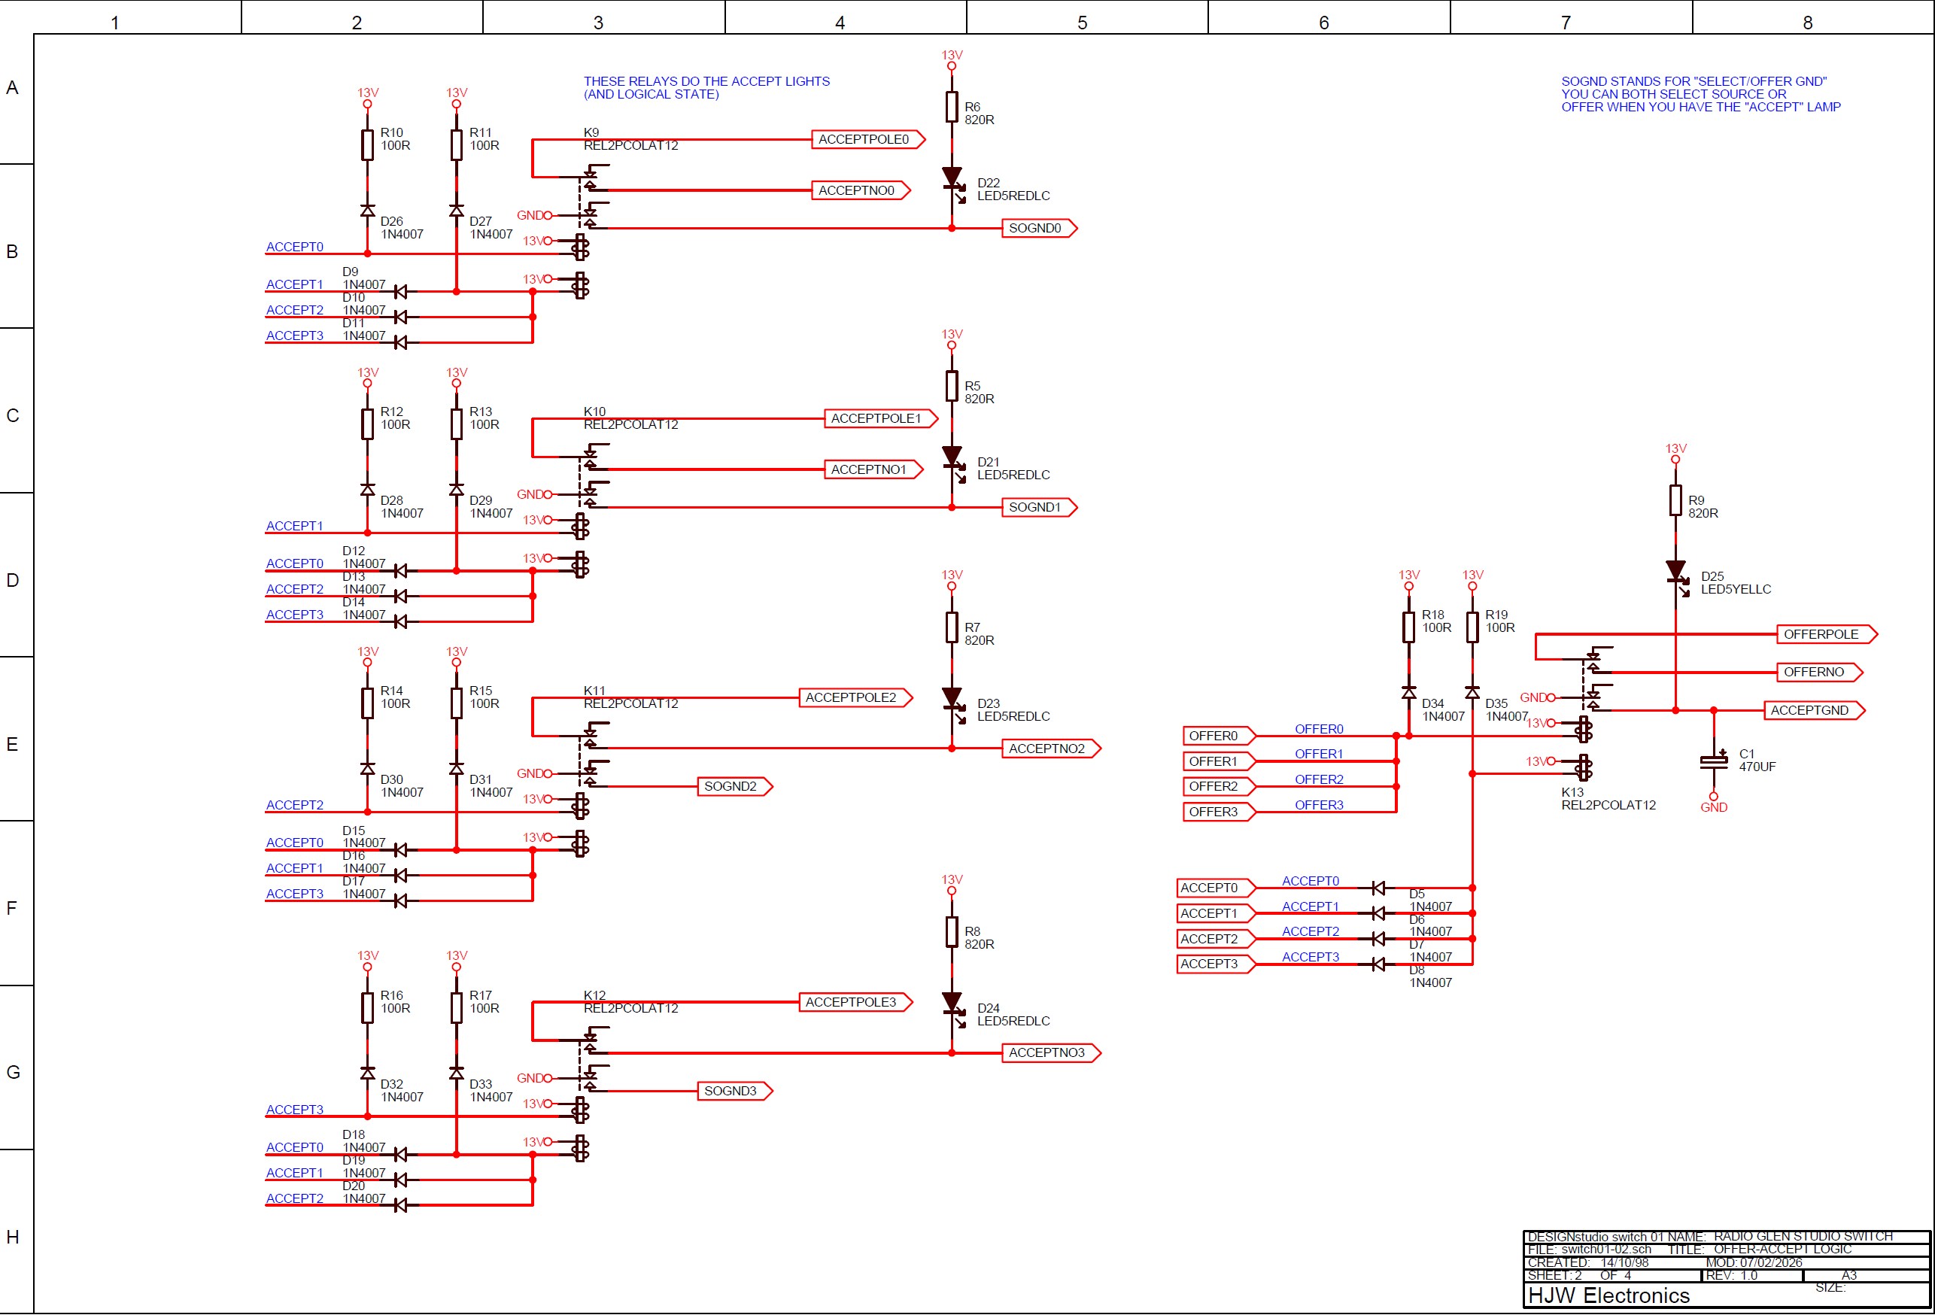
Task: Select resistor R6 820R near the top
Action: [952, 107]
